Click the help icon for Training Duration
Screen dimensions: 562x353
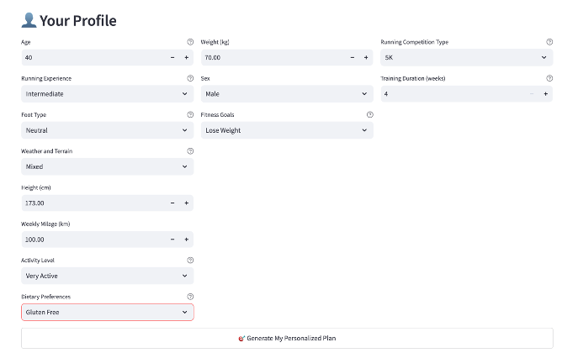click(x=549, y=78)
